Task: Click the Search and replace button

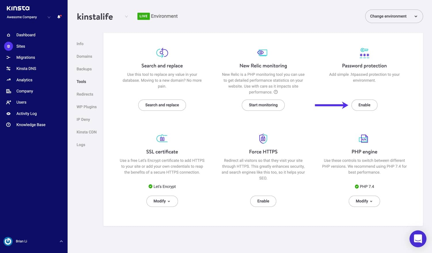Action: (162, 105)
